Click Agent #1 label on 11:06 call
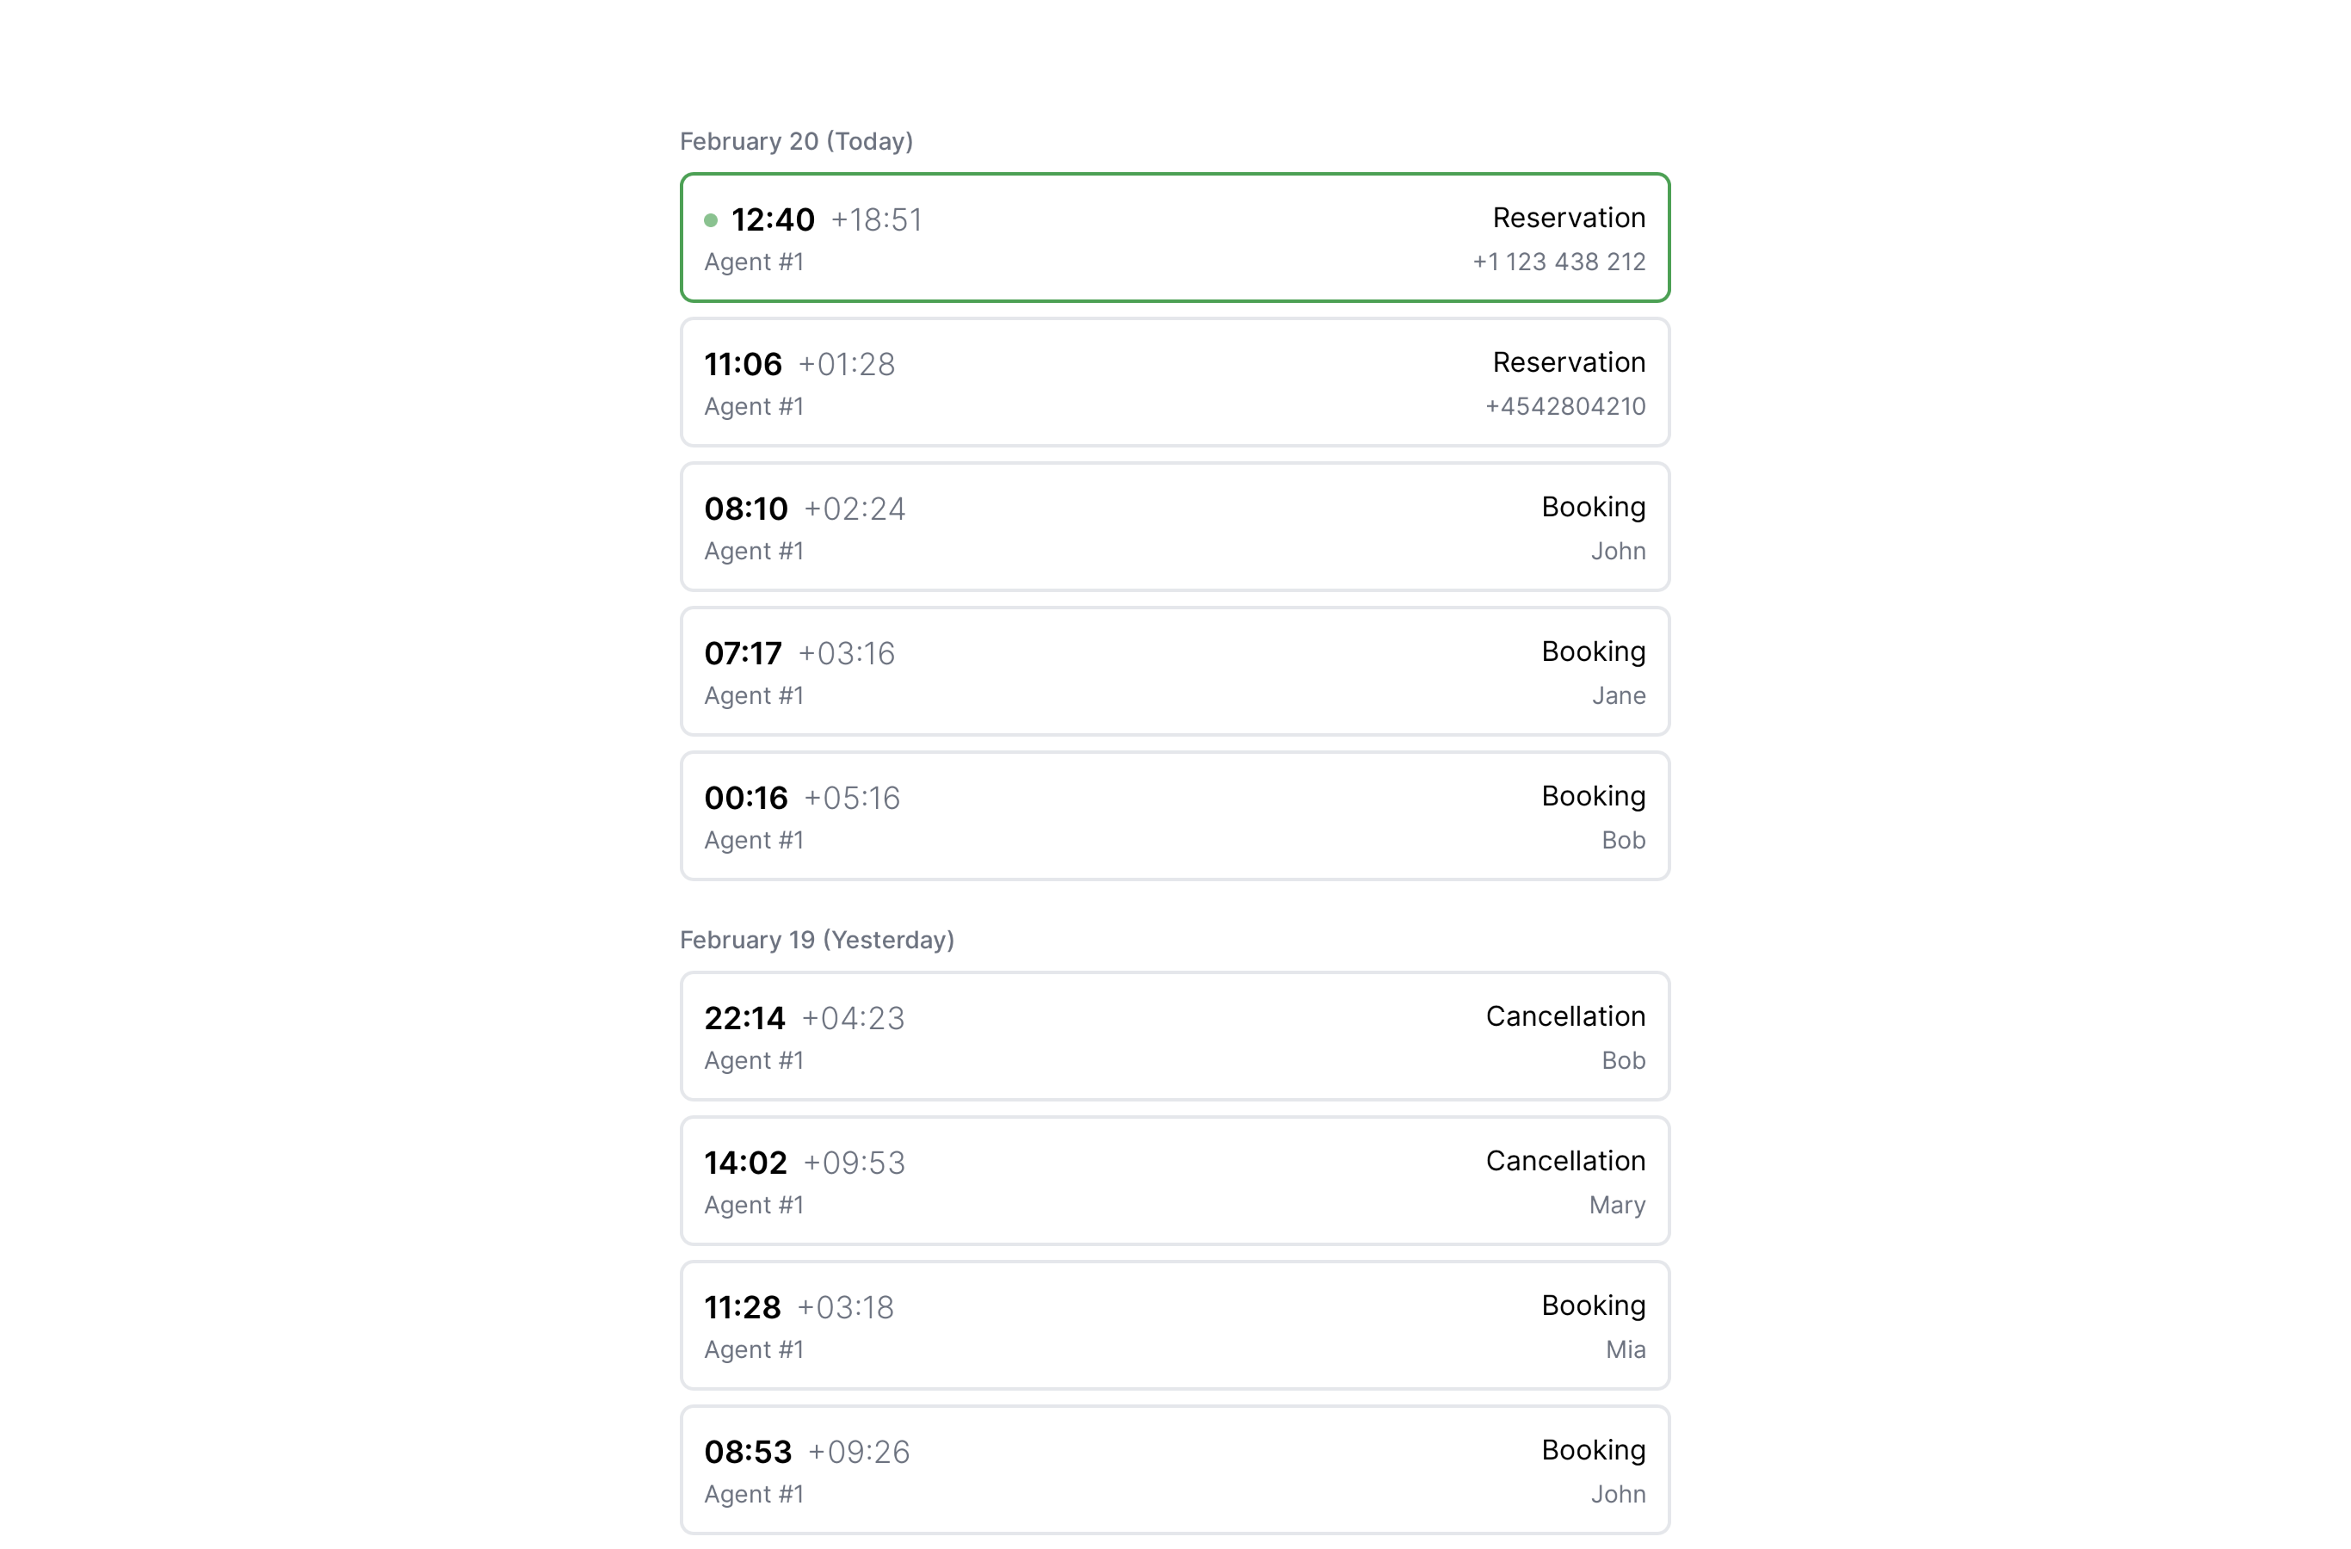The width and height of the screenshot is (2351, 1549). [754, 407]
